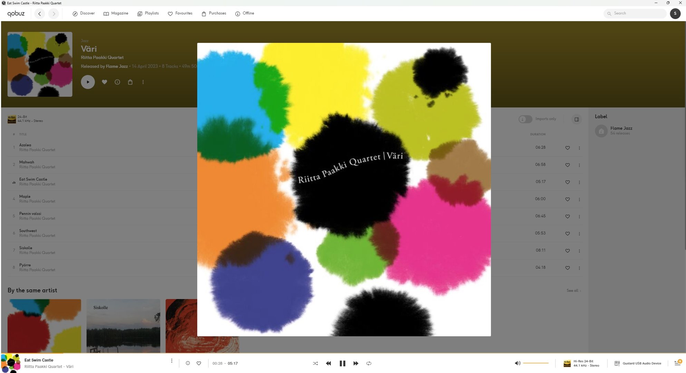Favourite current track in player bar
This screenshot has width=686, height=373.
pos(199,363)
